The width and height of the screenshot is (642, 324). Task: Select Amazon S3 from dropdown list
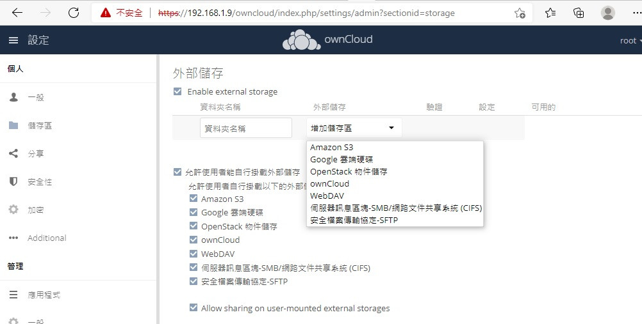coord(331,147)
